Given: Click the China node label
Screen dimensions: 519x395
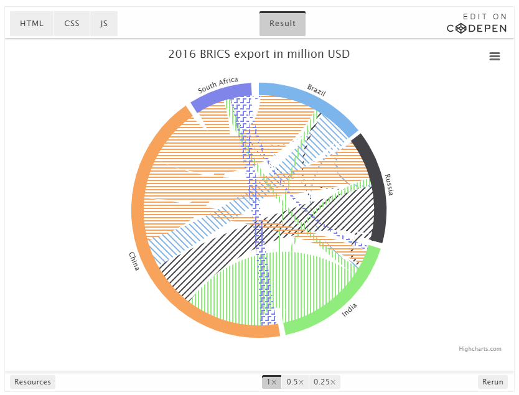Looking at the screenshot, I should (134, 261).
